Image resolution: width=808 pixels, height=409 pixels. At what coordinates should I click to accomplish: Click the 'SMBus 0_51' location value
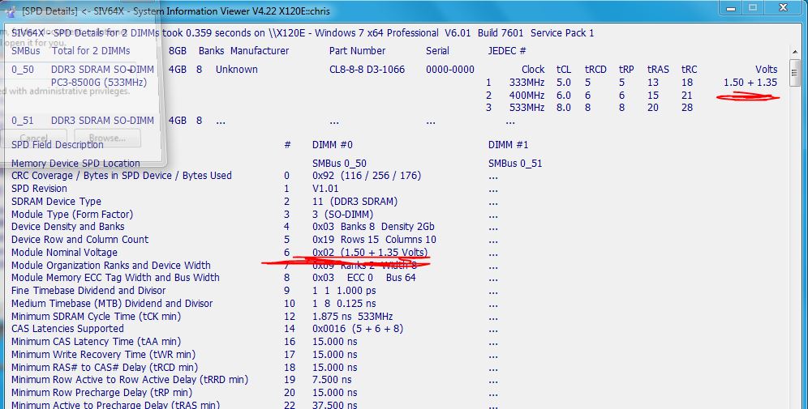pyautogui.click(x=515, y=164)
